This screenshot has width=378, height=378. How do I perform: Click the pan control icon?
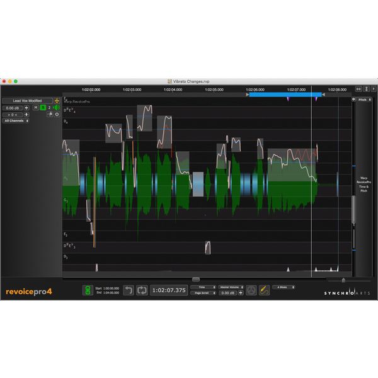click(x=26, y=115)
